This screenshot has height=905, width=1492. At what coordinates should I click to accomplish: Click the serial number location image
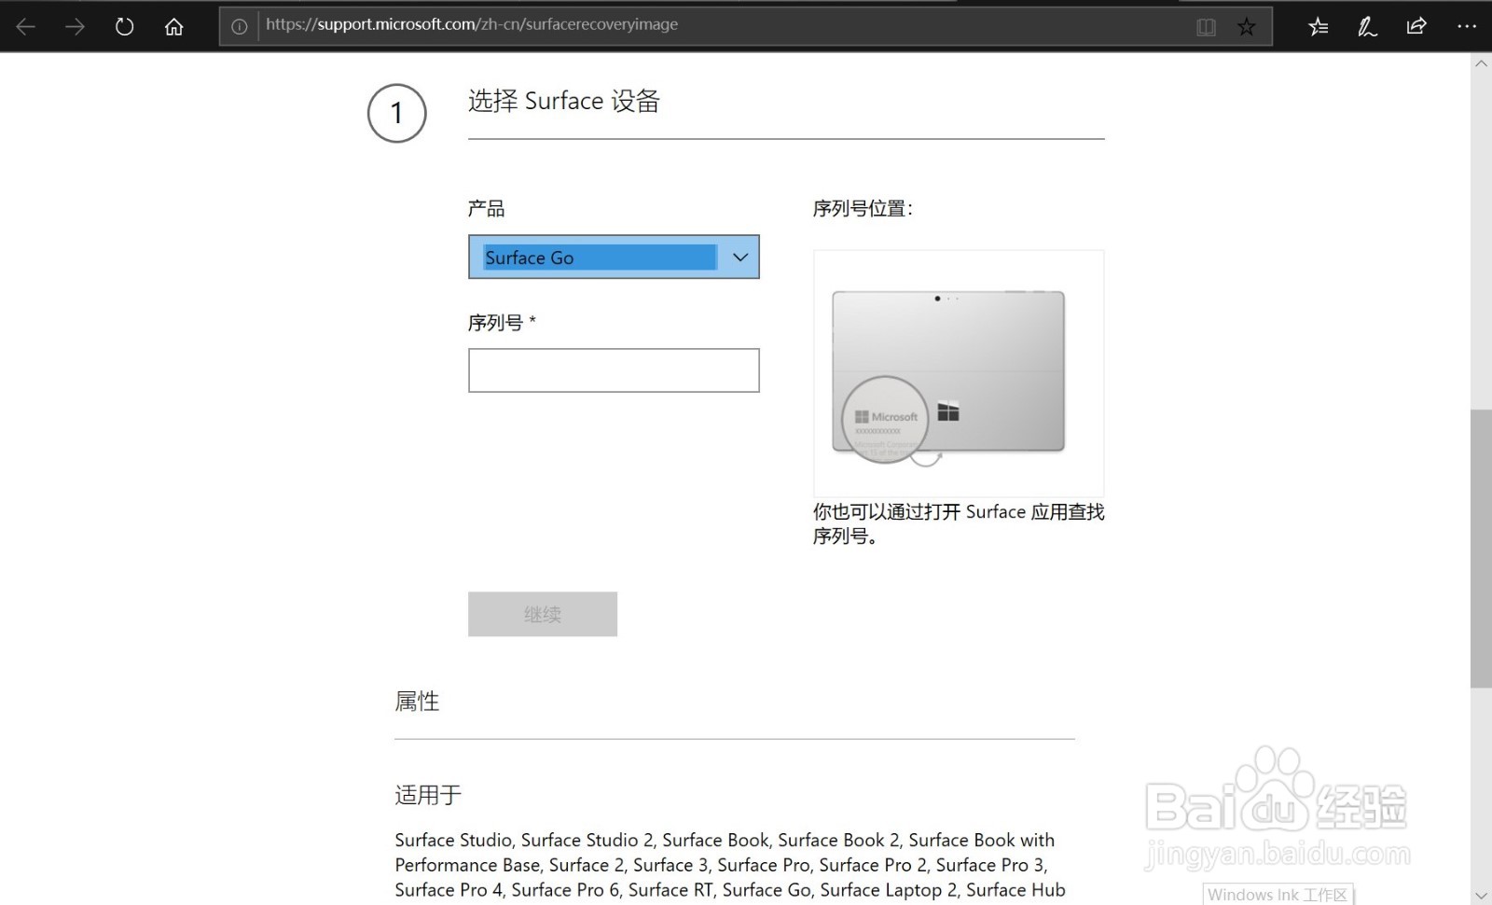[959, 373]
